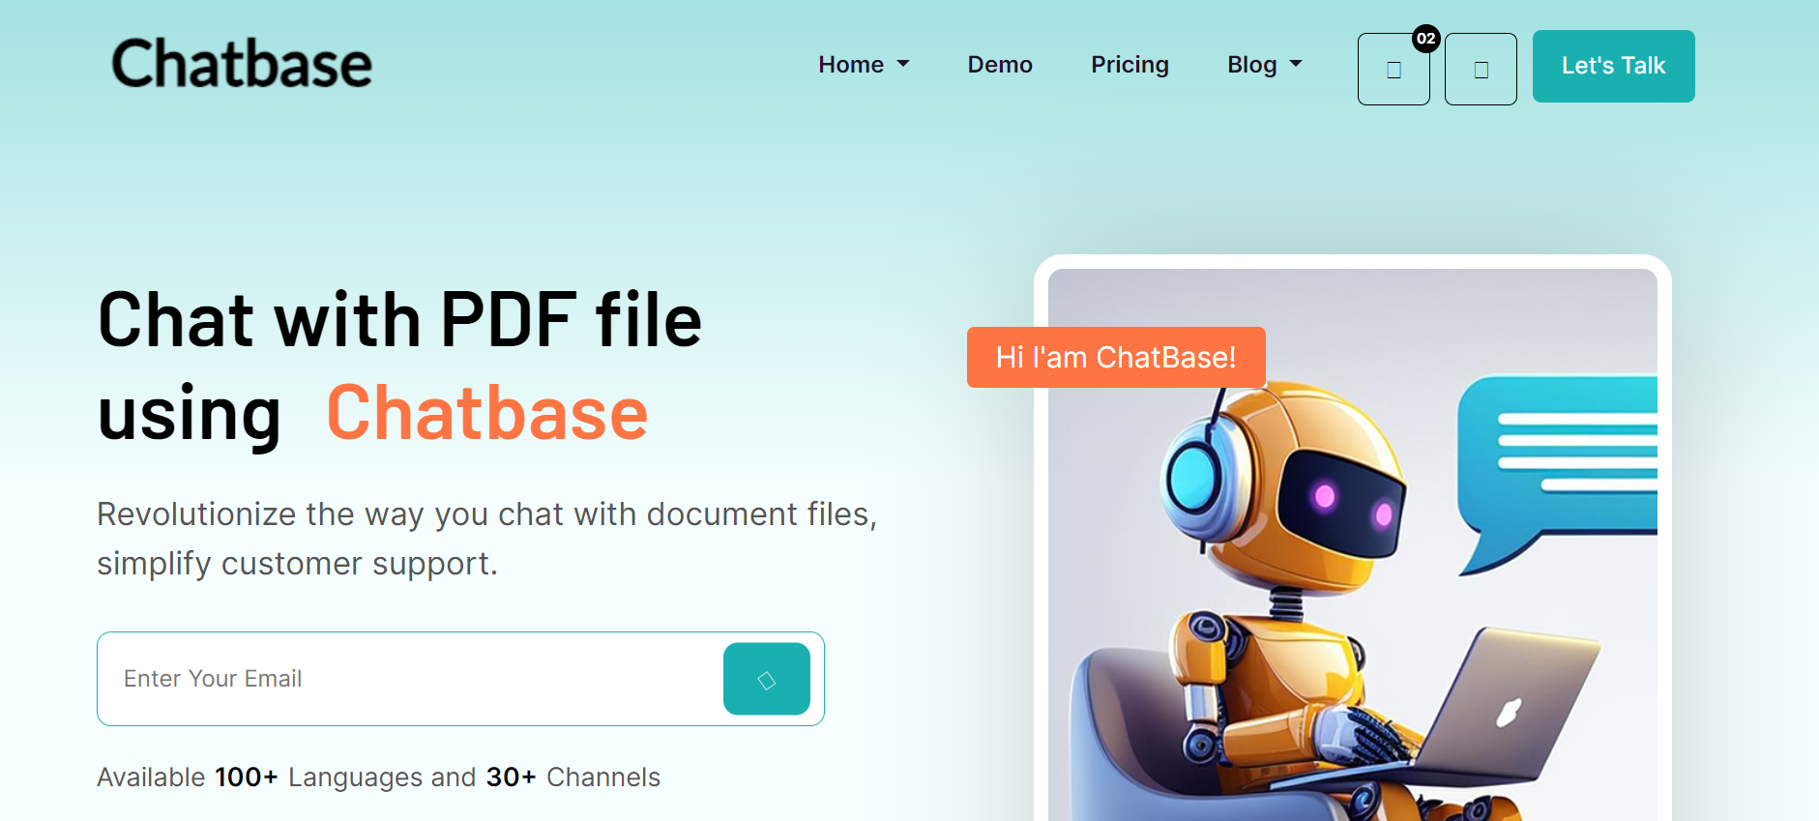Submit email with the teal send button

[x=767, y=679]
